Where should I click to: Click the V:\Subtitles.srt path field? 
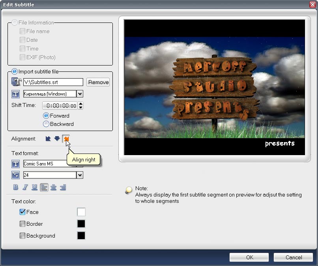point(53,82)
